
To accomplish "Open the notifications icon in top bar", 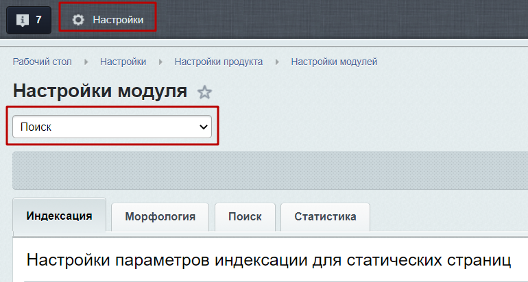I will coord(21,20).
